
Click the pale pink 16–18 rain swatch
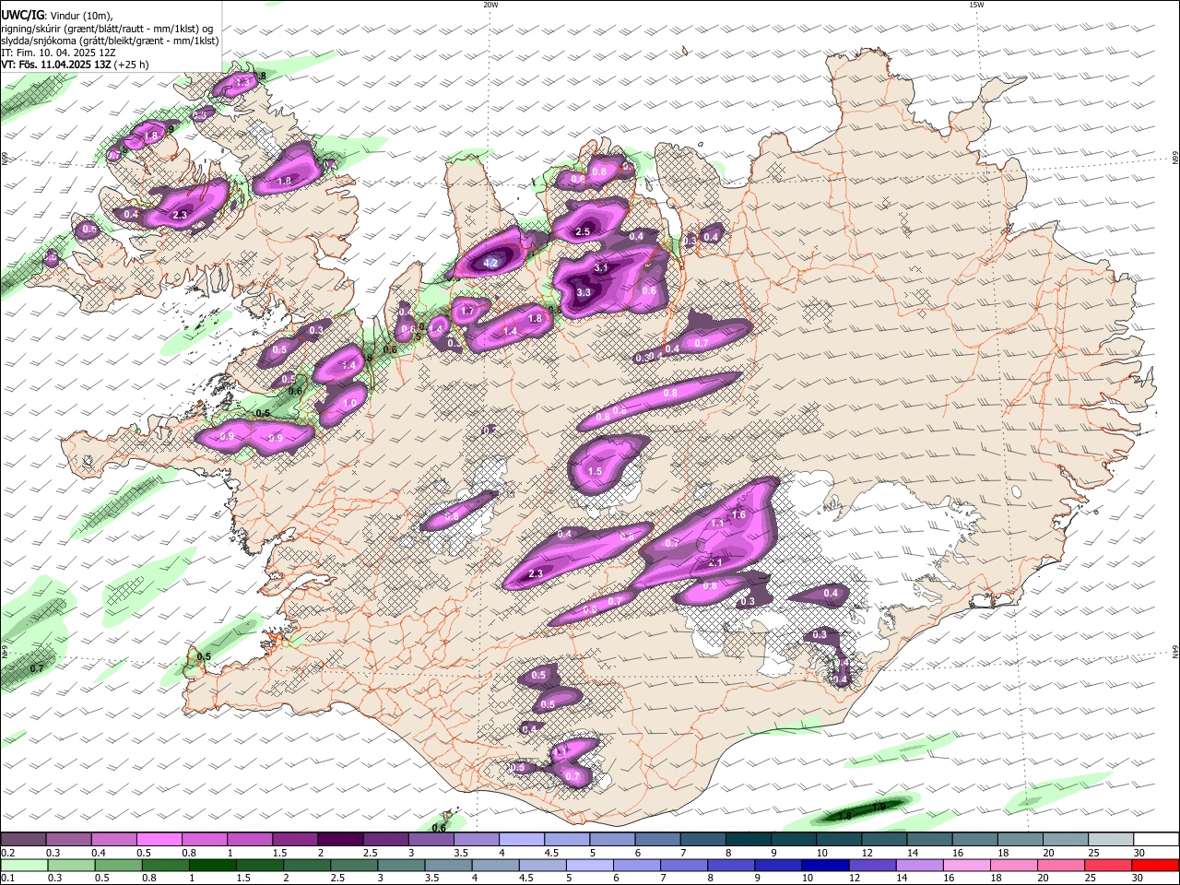965,865
